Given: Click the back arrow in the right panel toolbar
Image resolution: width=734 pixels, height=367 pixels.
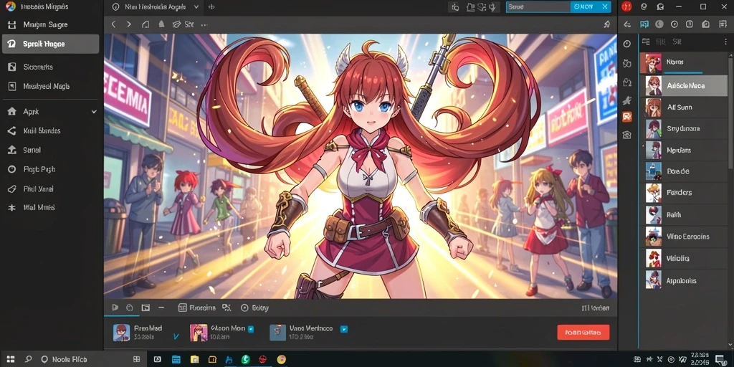Looking at the screenshot, I should click(628, 24).
